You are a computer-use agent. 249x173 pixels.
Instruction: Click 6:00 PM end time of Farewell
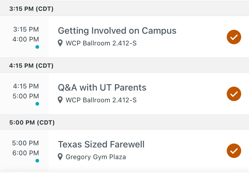[26, 153]
